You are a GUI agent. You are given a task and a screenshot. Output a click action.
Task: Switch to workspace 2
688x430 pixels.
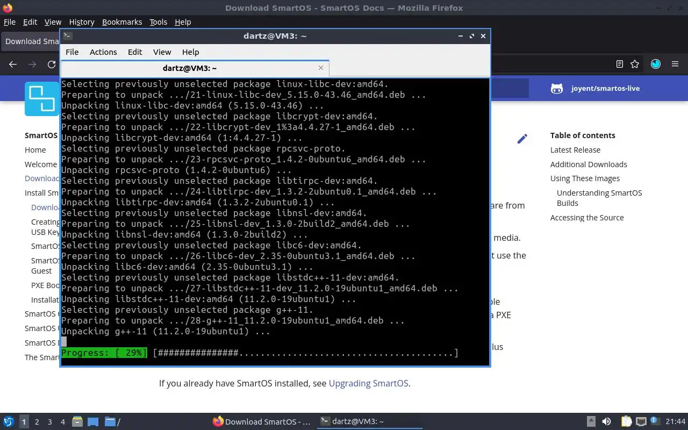[37, 422]
